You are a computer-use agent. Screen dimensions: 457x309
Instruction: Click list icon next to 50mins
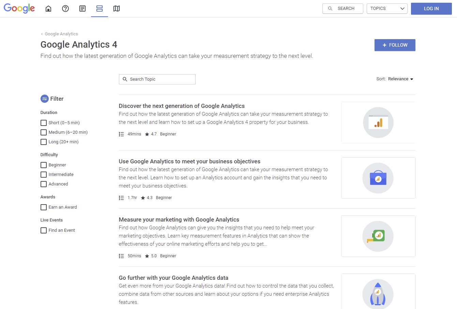click(x=121, y=256)
